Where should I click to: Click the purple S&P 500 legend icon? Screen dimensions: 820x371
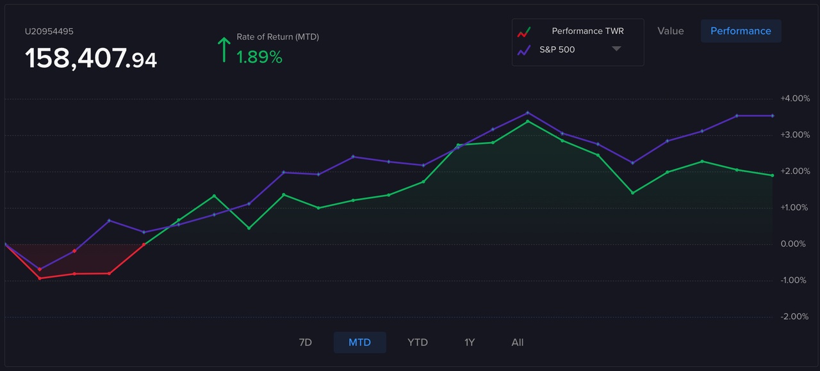point(524,50)
